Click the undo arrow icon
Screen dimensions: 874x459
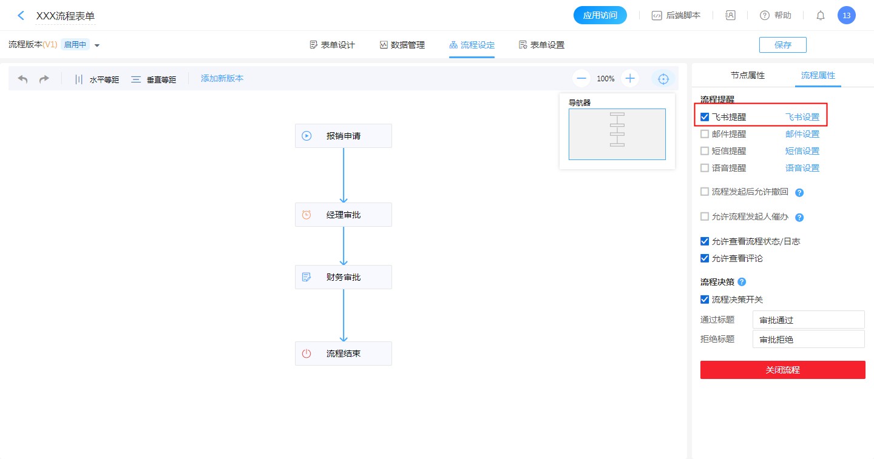click(x=23, y=79)
